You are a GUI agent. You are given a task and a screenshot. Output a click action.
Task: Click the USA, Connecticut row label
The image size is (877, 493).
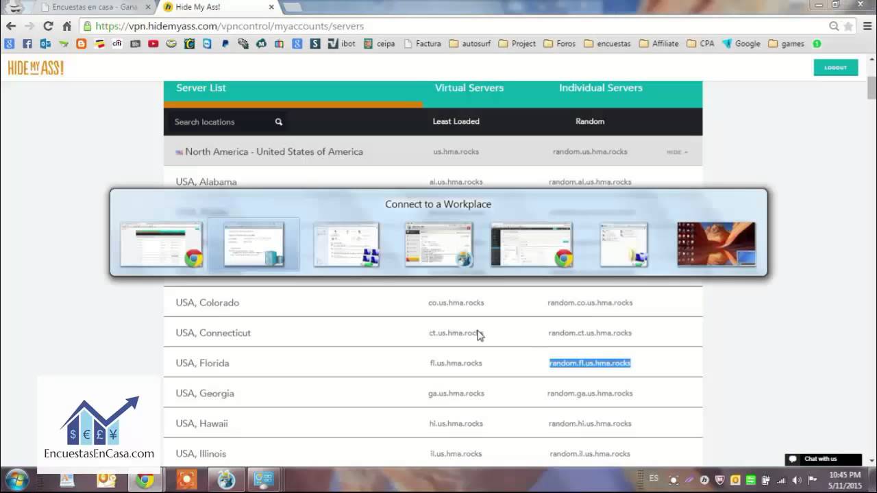pyautogui.click(x=213, y=333)
